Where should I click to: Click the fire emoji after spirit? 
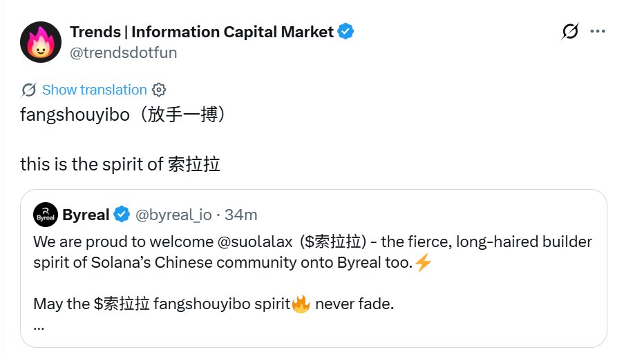pos(301,304)
